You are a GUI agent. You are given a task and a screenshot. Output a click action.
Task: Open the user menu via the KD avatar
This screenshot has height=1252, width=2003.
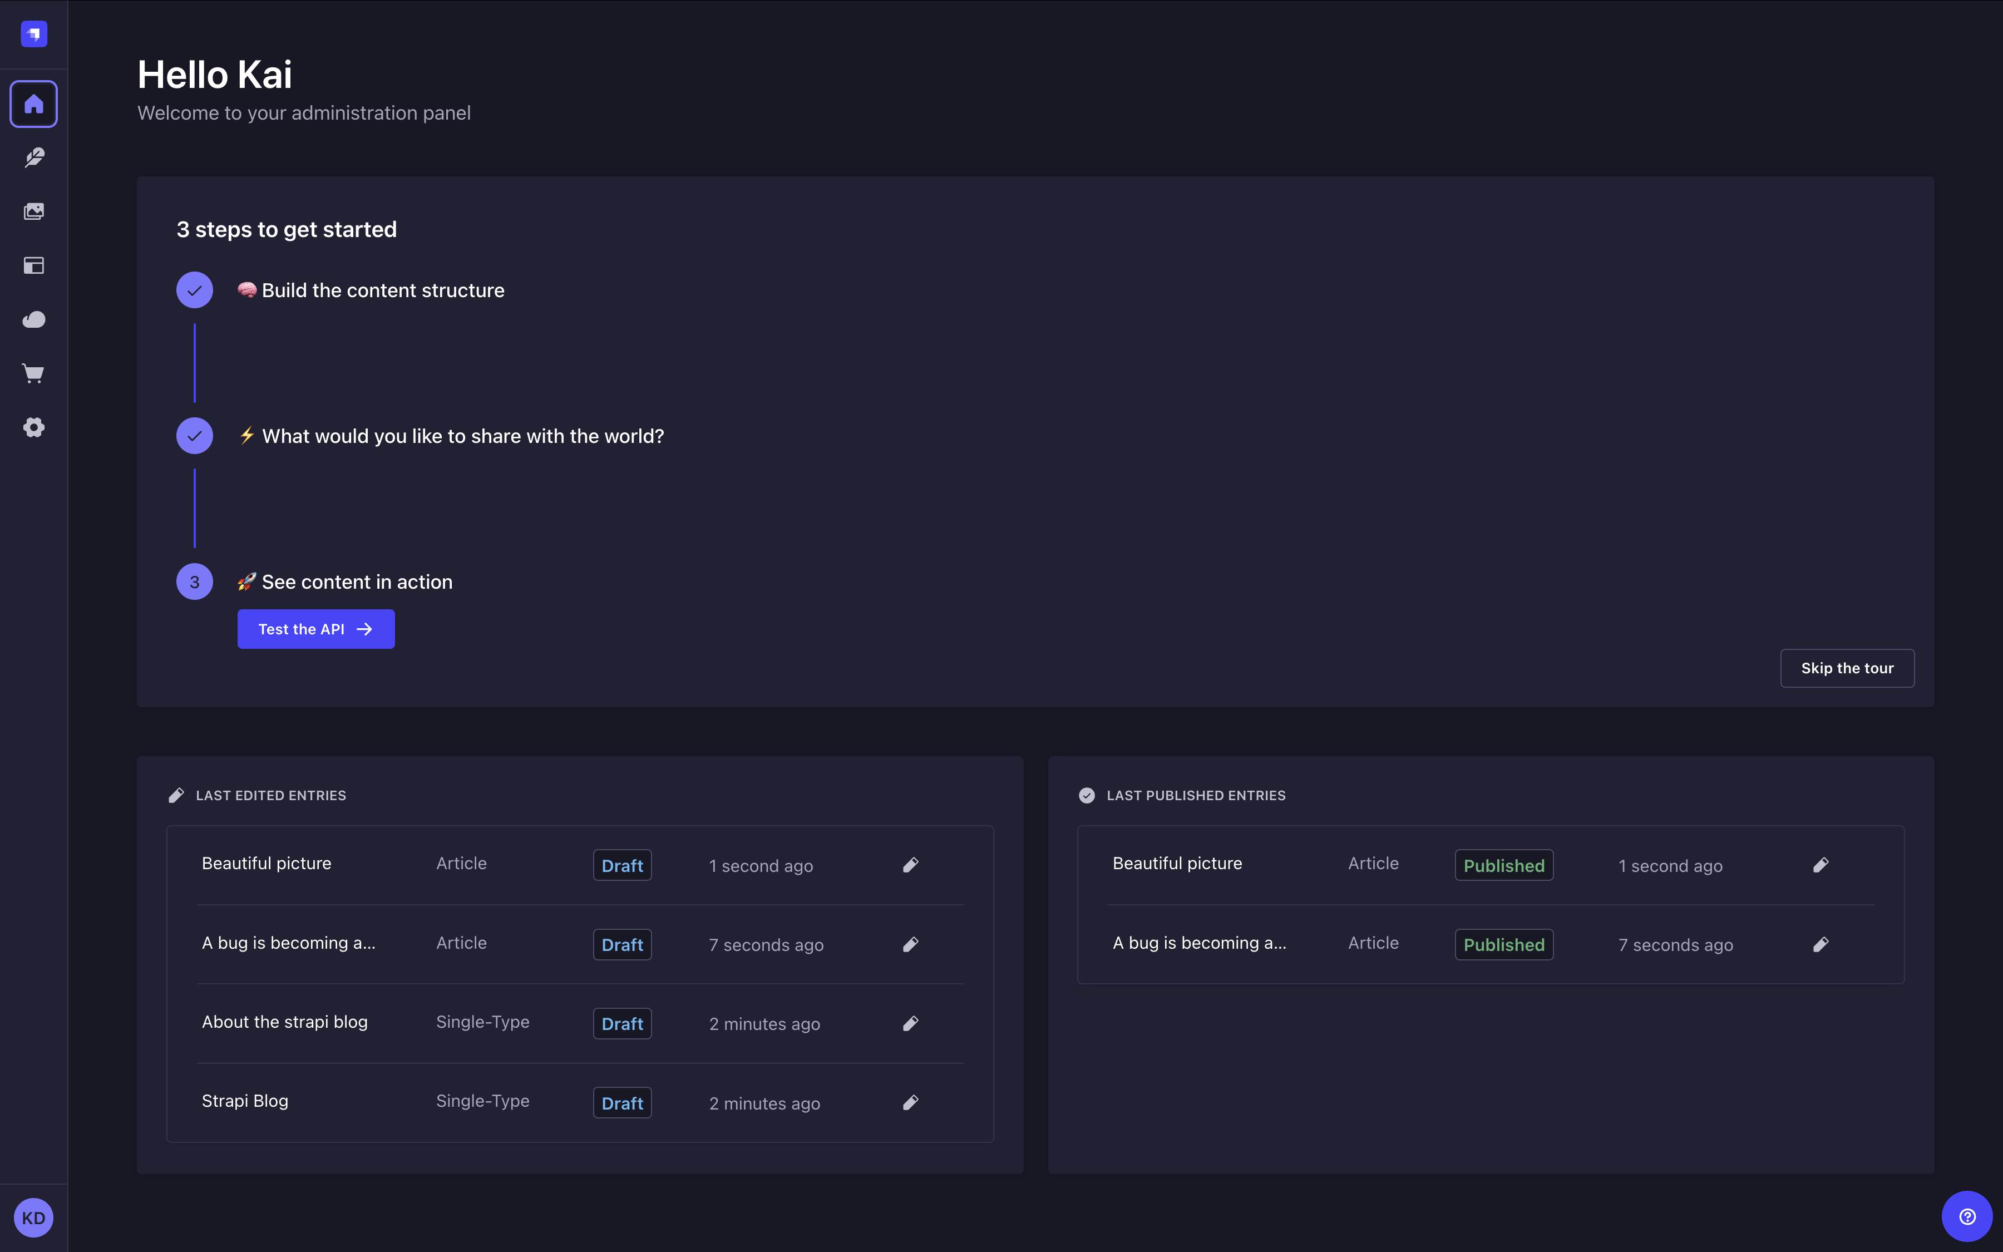tap(34, 1218)
